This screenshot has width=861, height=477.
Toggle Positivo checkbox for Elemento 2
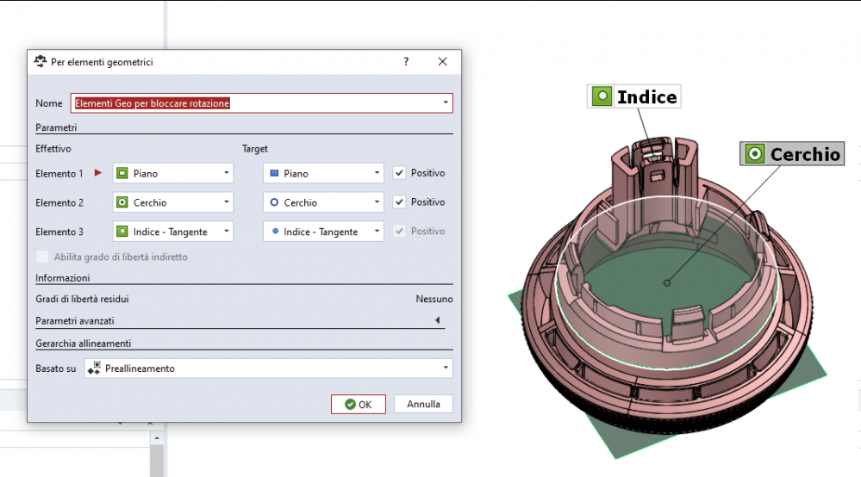399,202
